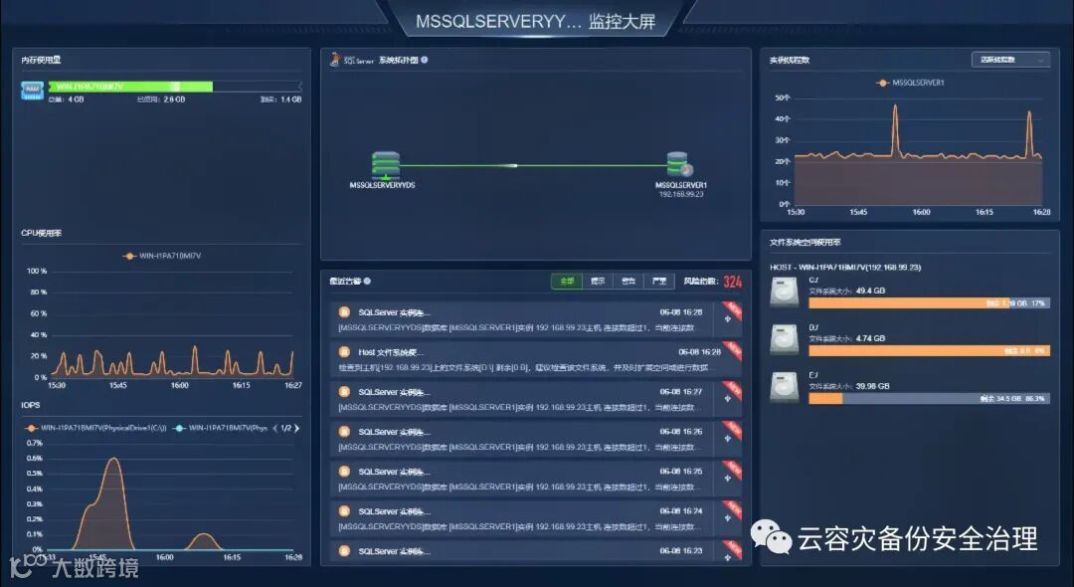The image size is (1074, 587).
Task: Open the 活跃线程数 dropdown
Action: (1010, 61)
